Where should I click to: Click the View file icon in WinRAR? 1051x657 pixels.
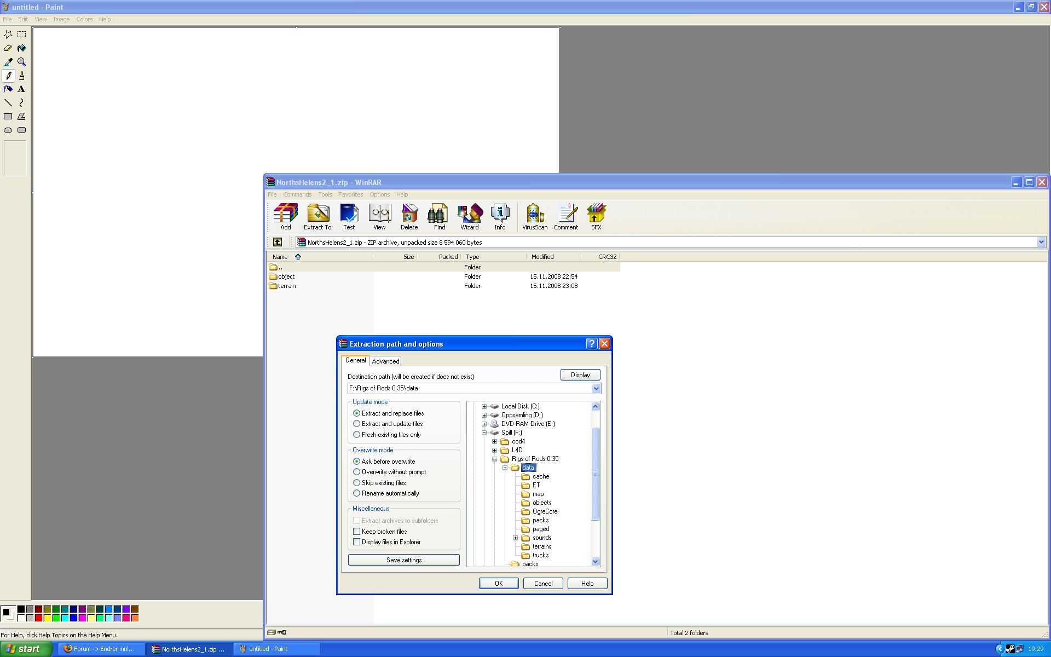[x=379, y=216]
